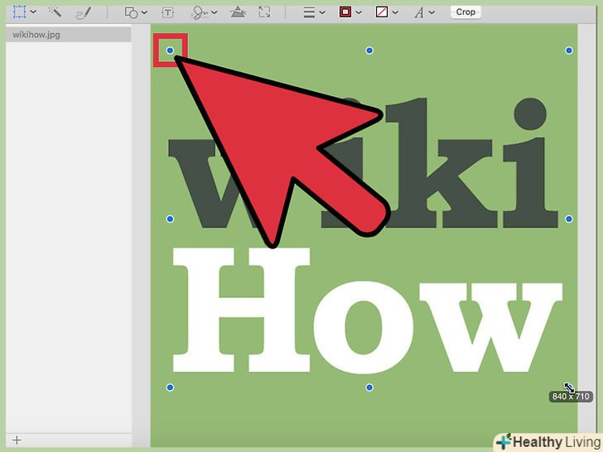The width and height of the screenshot is (603, 452).
Task: Open the selection tool type dropdown
Action: [x=33, y=12]
